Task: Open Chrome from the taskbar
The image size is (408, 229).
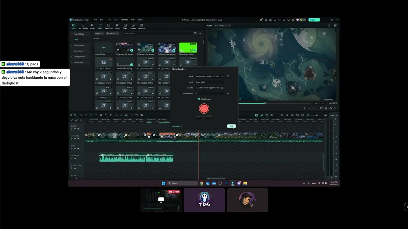Action: (x=201, y=183)
